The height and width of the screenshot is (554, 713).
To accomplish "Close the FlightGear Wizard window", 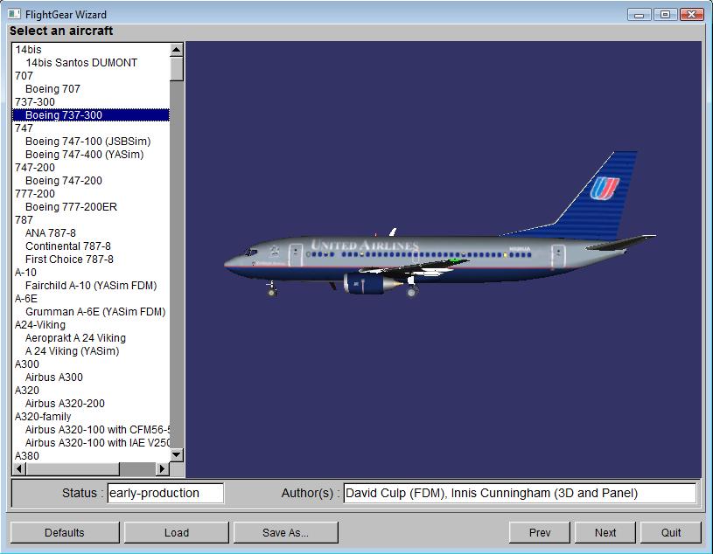I will 692,14.
